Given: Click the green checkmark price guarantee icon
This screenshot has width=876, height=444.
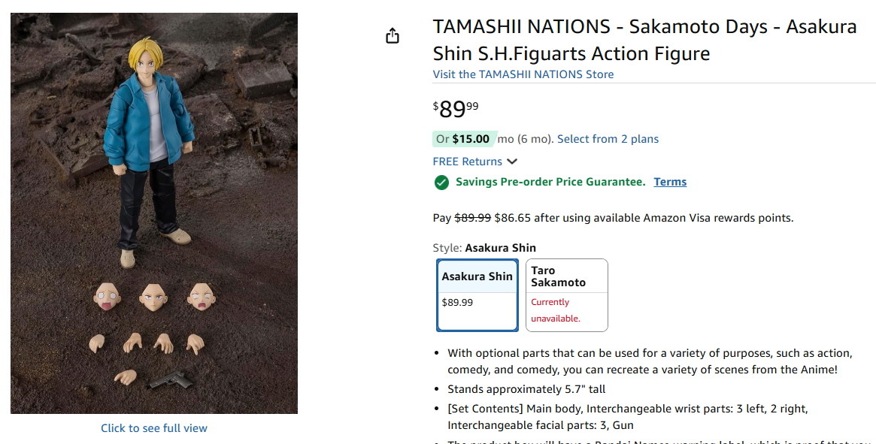Looking at the screenshot, I should [441, 183].
